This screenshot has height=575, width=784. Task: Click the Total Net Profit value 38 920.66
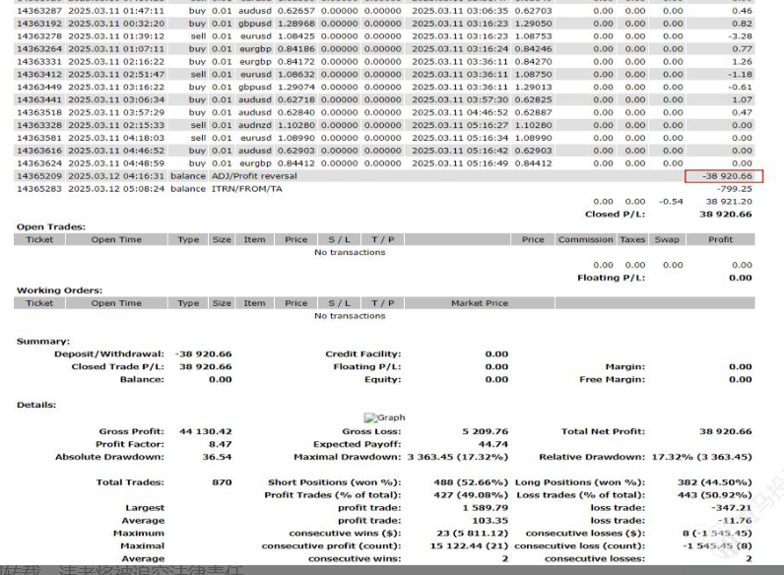click(725, 431)
